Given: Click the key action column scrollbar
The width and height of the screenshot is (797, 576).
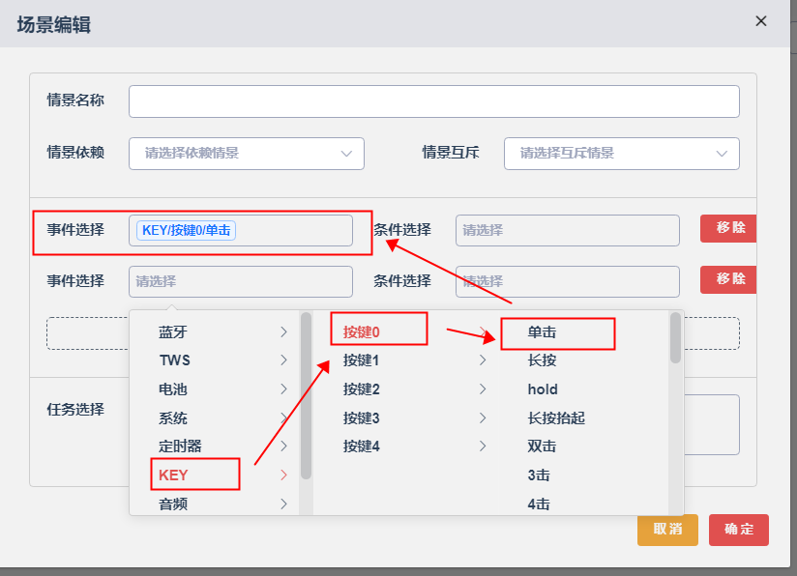Looking at the screenshot, I should [x=675, y=338].
